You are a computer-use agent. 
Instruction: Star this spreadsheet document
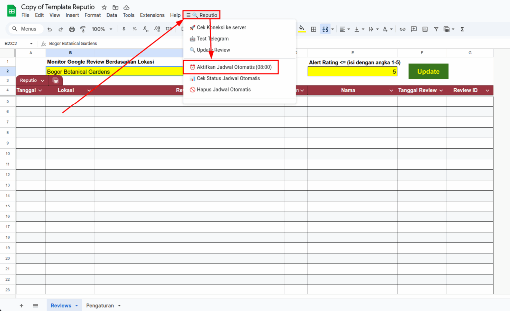(104, 8)
